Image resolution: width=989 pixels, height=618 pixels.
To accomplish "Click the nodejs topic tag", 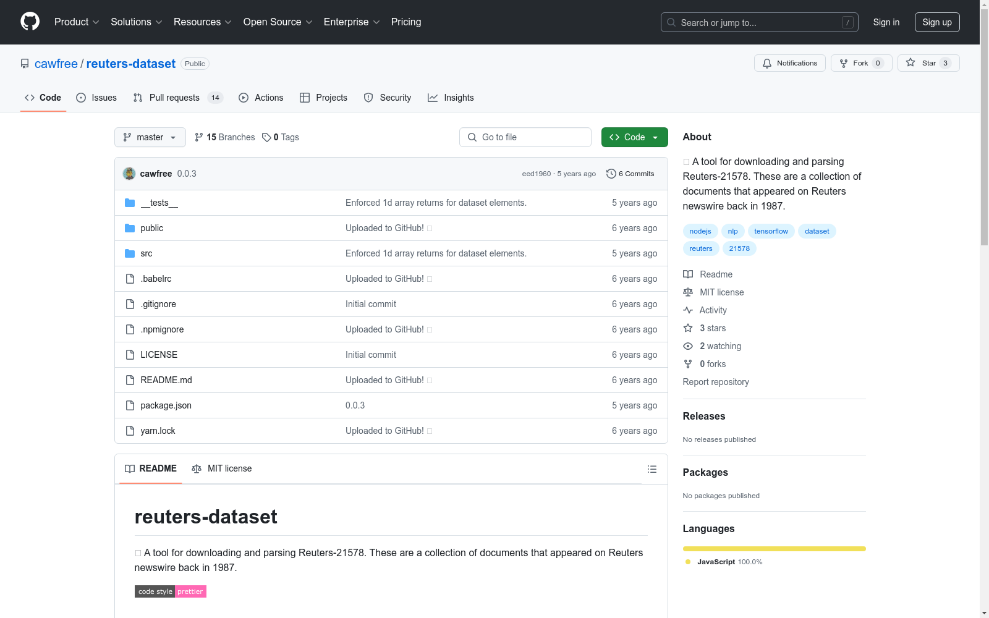I will [700, 231].
